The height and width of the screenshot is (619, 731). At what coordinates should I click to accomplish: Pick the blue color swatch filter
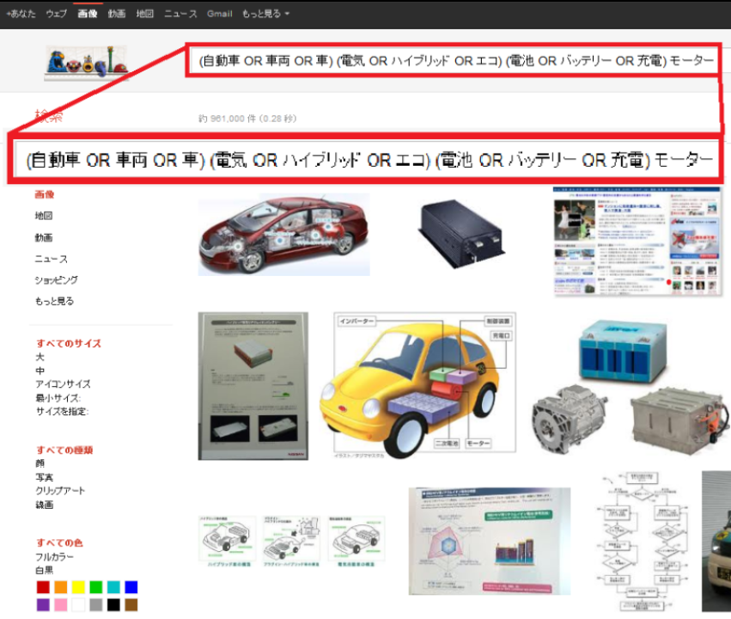[x=131, y=587]
